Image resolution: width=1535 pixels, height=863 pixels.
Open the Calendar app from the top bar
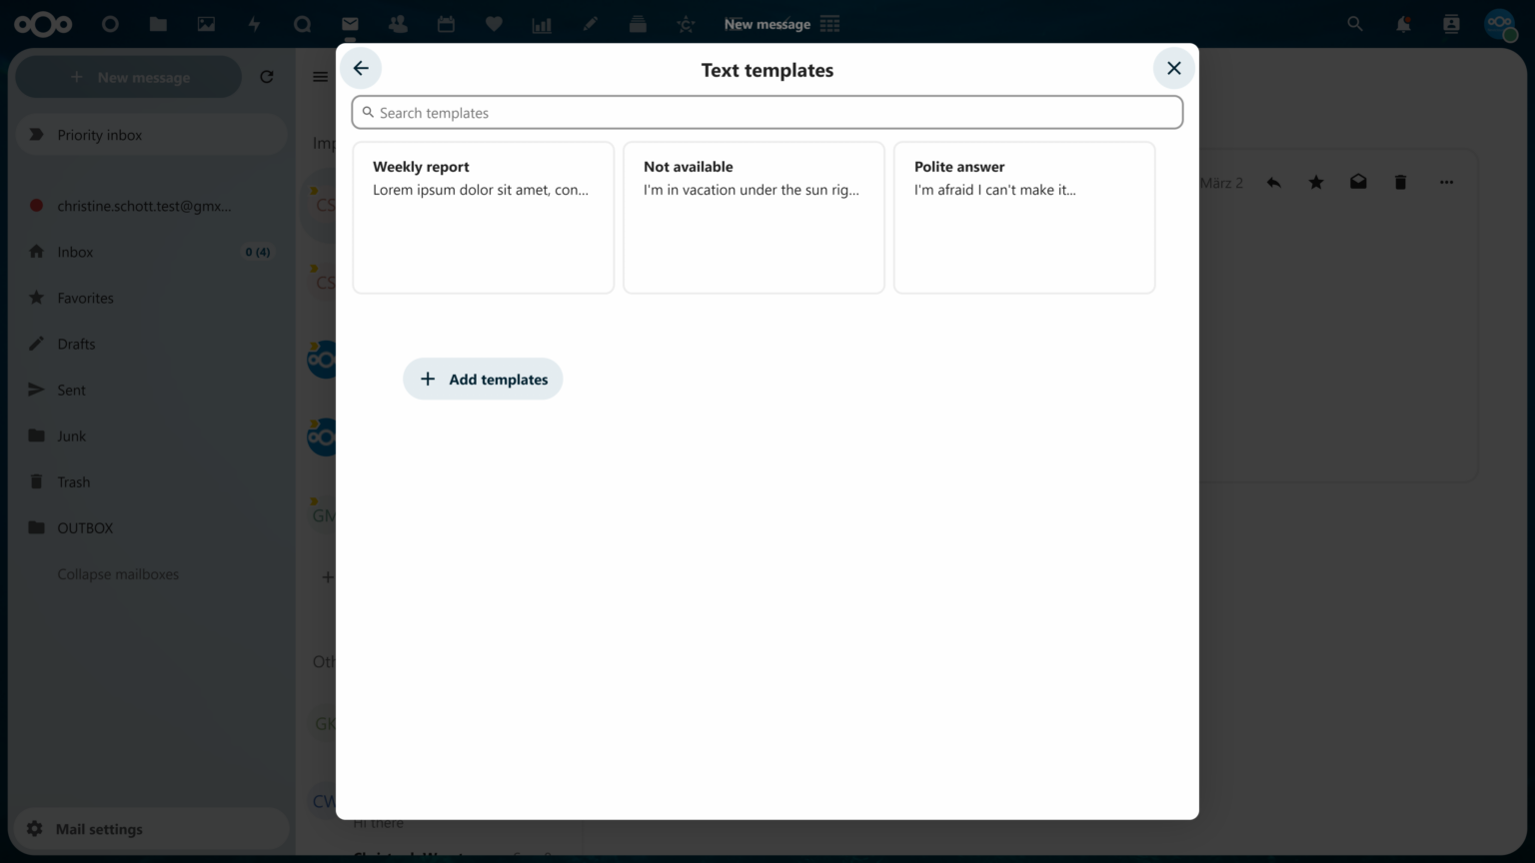pyautogui.click(x=446, y=24)
